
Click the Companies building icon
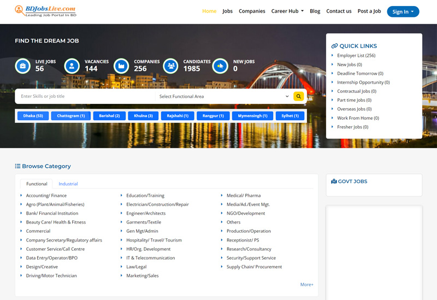tap(121, 66)
